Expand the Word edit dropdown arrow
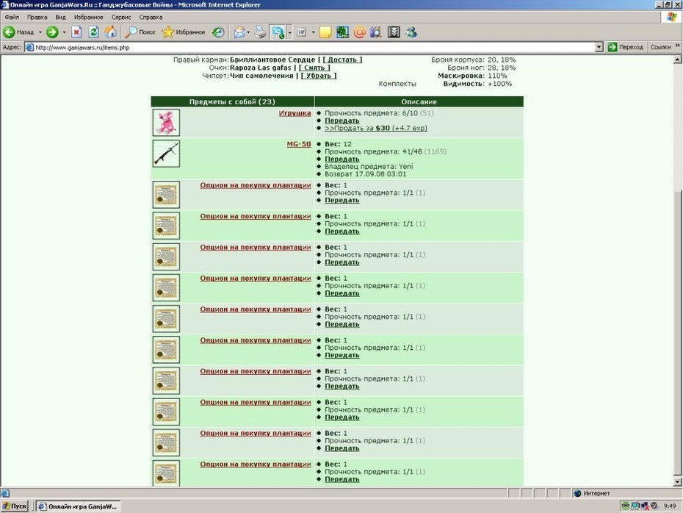This screenshot has height=513, width=683. 313,32
